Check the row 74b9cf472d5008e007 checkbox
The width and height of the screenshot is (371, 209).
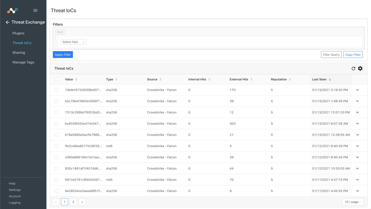57,90
